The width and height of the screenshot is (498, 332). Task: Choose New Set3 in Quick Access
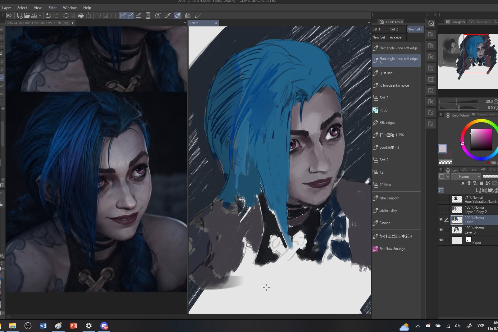click(415, 29)
